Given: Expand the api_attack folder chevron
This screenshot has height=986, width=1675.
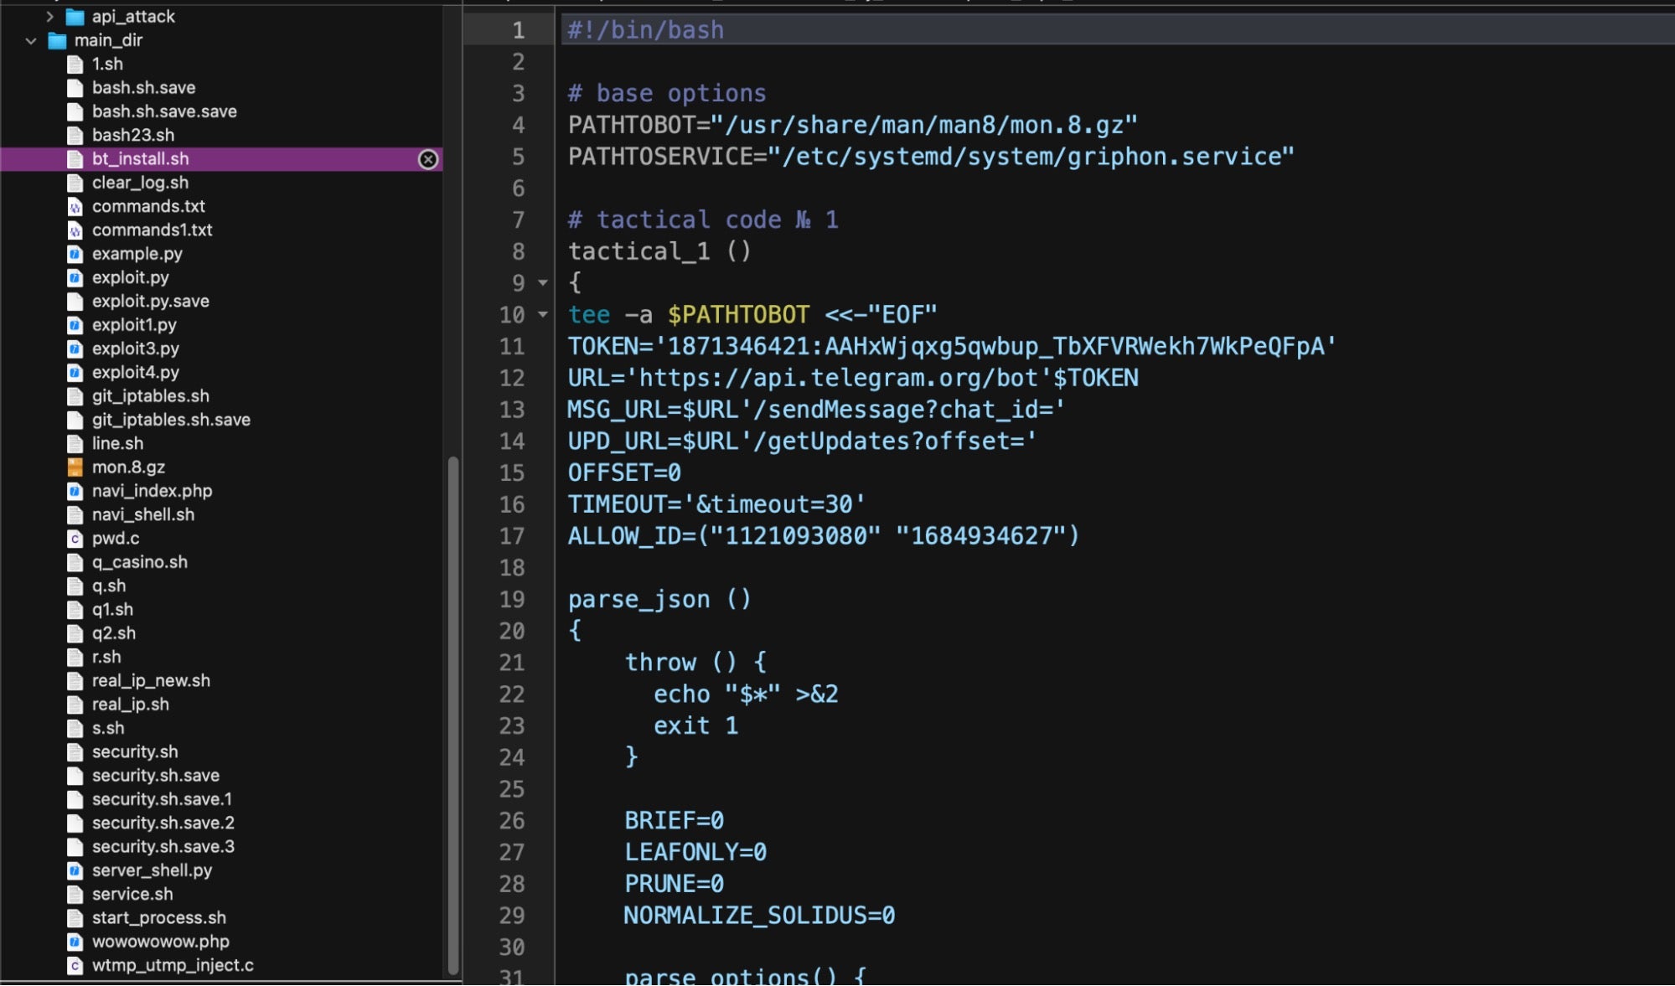Looking at the screenshot, I should click(x=49, y=16).
